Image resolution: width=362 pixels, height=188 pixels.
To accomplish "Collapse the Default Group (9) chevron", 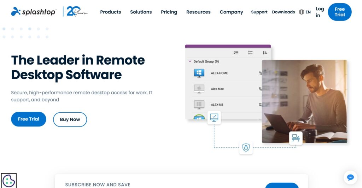I will (190, 61).
